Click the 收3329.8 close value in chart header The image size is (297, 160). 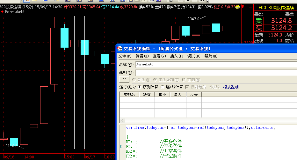(x=129, y=7)
